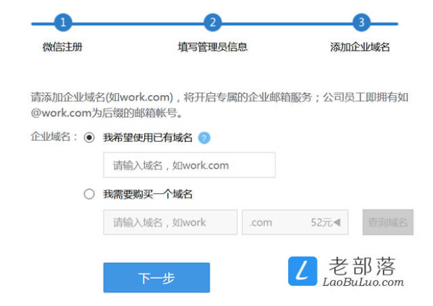Click step 2 circle 填写管理员信息
Viewport: 433px width, 306px height.
[x=212, y=22]
